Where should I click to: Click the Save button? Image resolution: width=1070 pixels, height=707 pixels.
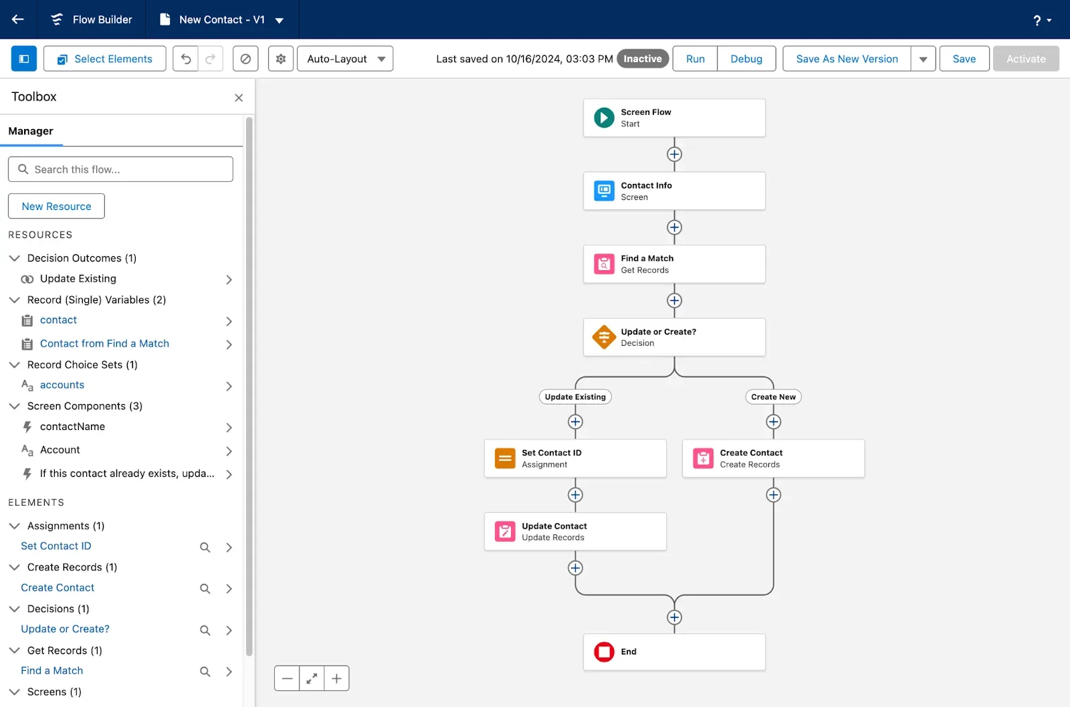(964, 59)
